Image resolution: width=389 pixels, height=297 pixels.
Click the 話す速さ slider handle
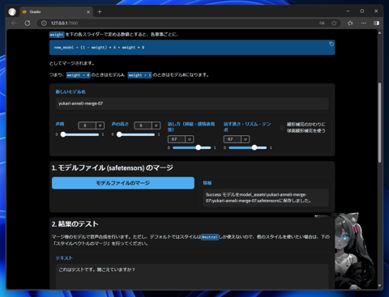point(254,147)
